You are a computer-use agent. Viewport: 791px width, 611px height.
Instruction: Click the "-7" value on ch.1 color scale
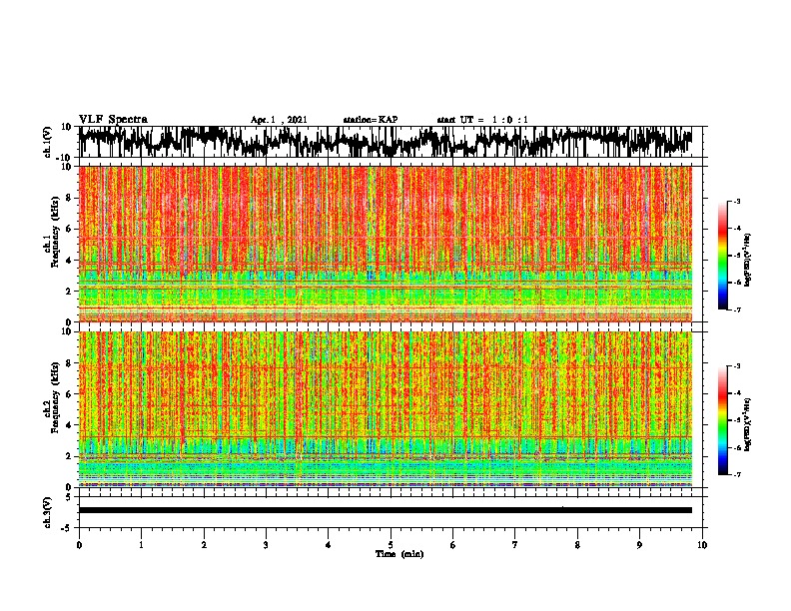tap(736, 309)
